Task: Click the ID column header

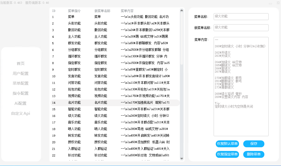Action: [54, 11]
